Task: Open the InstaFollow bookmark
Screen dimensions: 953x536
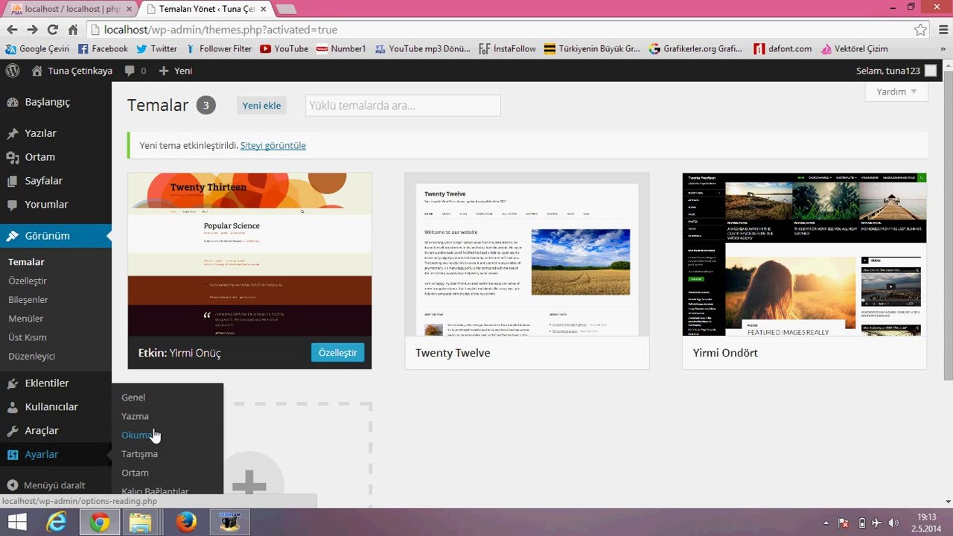Action: click(507, 49)
